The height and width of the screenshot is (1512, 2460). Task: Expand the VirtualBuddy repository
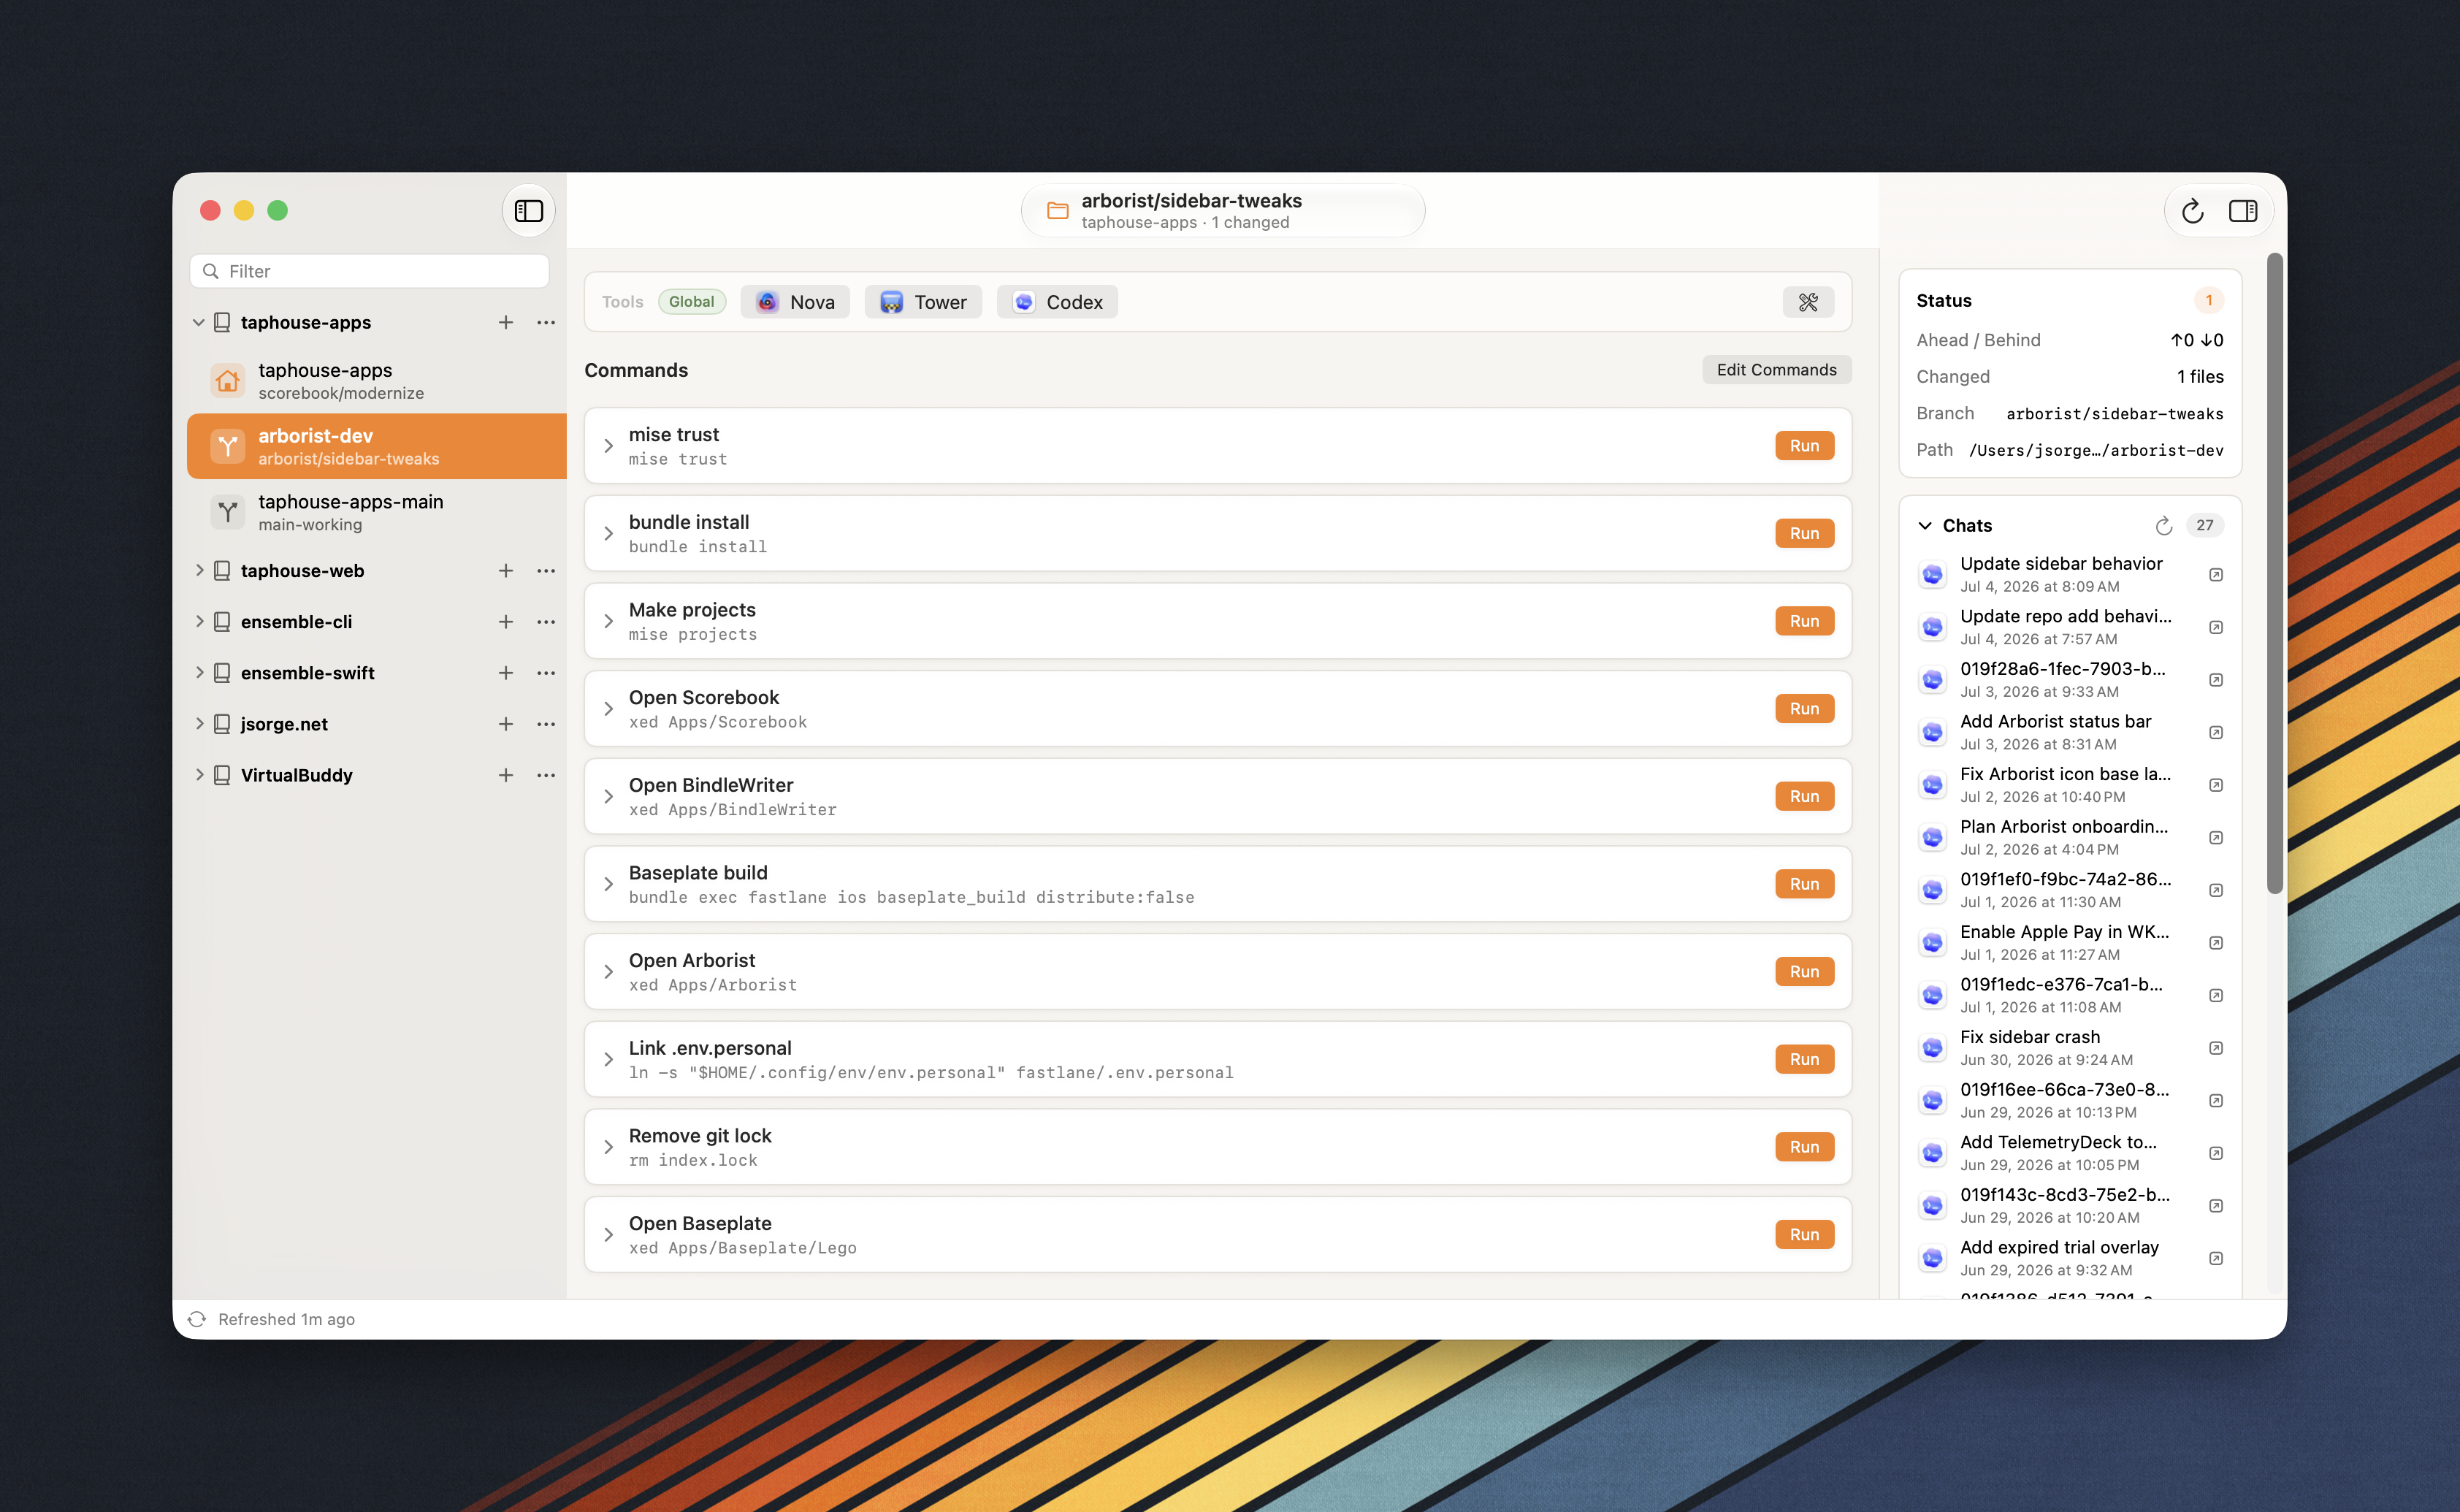(199, 775)
